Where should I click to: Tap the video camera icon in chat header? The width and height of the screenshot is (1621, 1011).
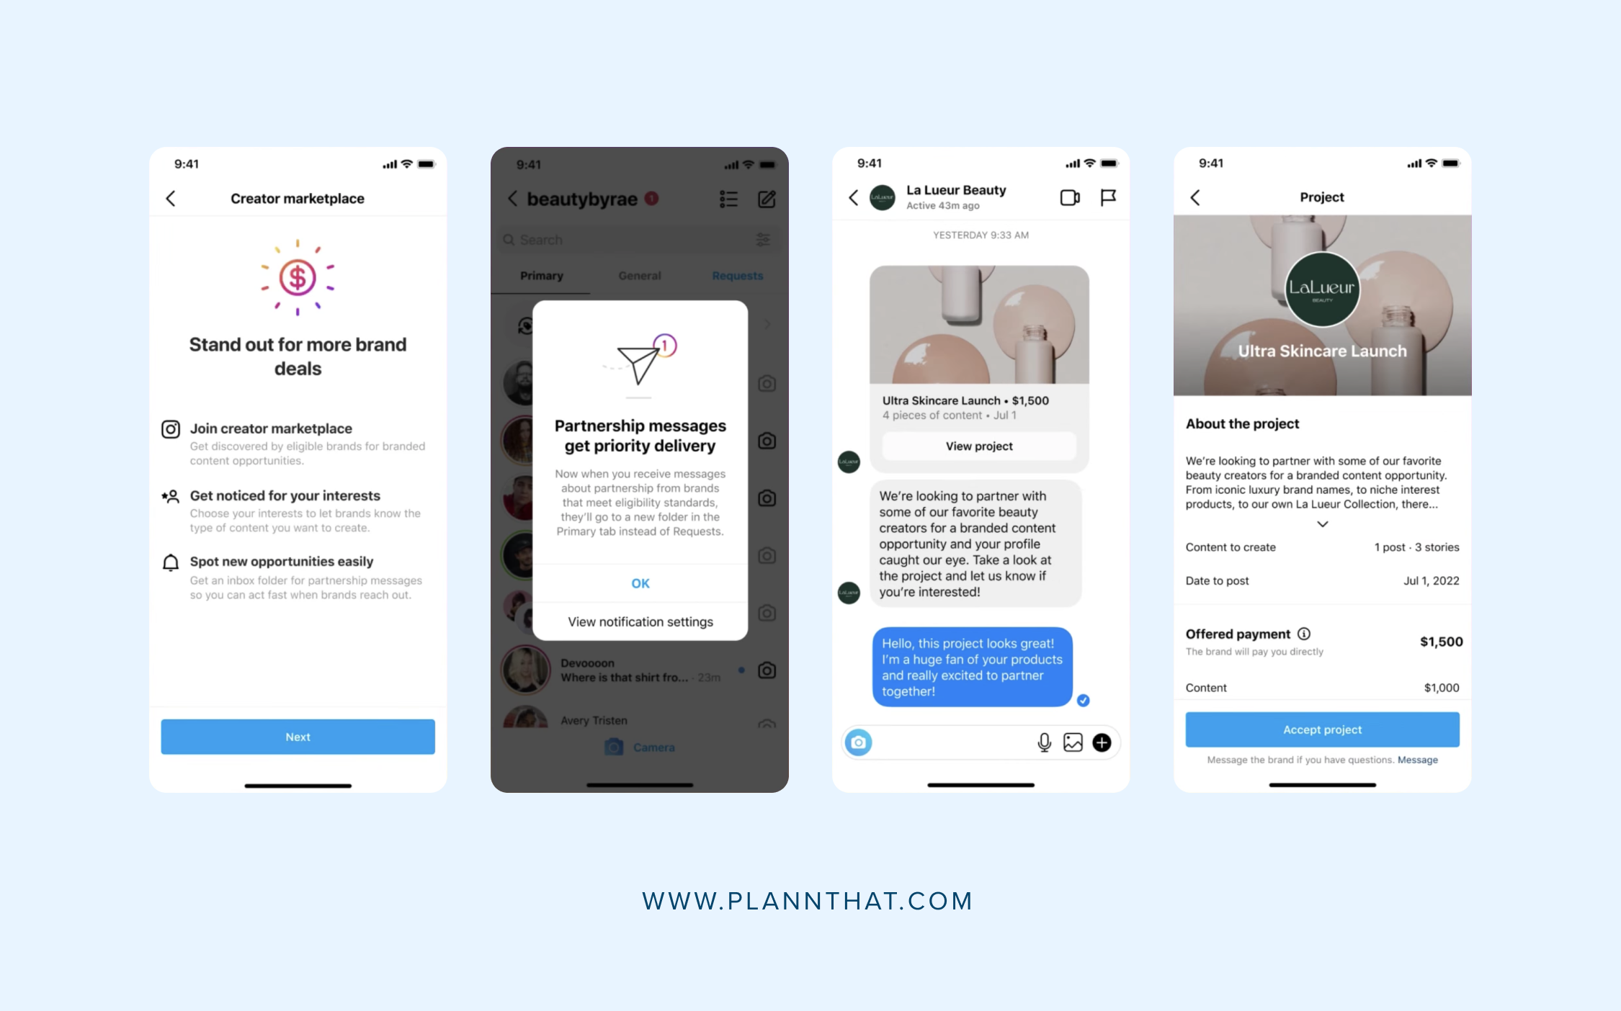1068,196
